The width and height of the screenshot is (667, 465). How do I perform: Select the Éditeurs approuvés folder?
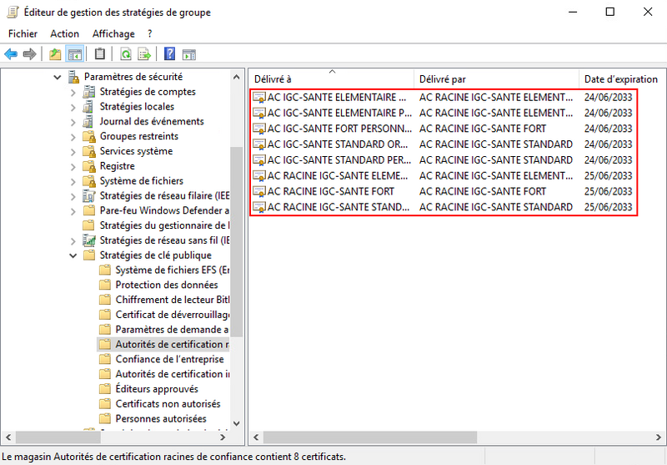(x=156, y=389)
